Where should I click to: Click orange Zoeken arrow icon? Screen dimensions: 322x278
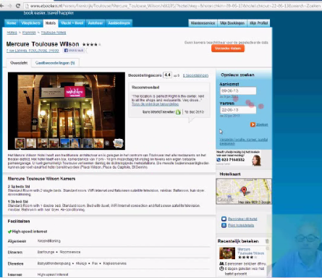[x=253, y=125]
